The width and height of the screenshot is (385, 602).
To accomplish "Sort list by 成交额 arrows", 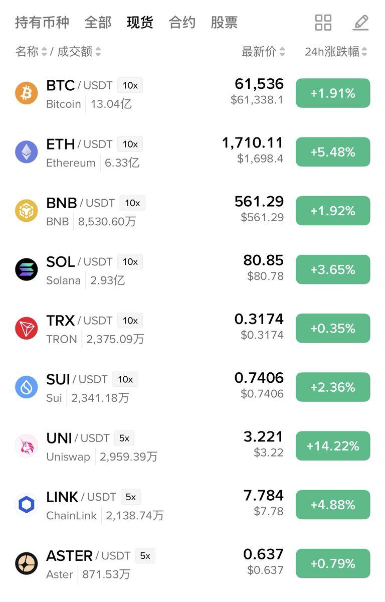I will point(98,51).
